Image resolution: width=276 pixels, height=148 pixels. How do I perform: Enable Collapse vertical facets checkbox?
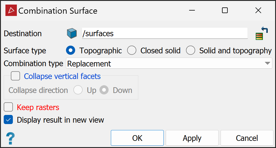[x=15, y=76]
